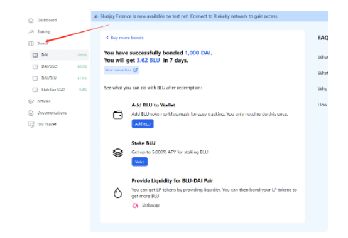The width and height of the screenshot is (348, 238).
Task: Click the Stake BLU heading
Action: pos(143,143)
